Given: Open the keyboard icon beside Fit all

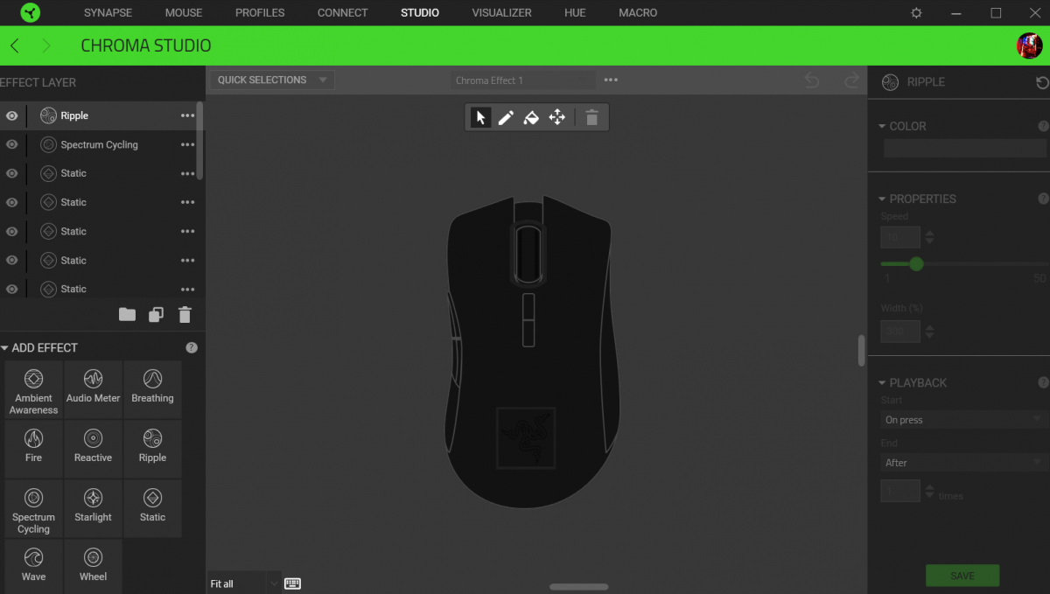Looking at the screenshot, I should pyautogui.click(x=292, y=584).
